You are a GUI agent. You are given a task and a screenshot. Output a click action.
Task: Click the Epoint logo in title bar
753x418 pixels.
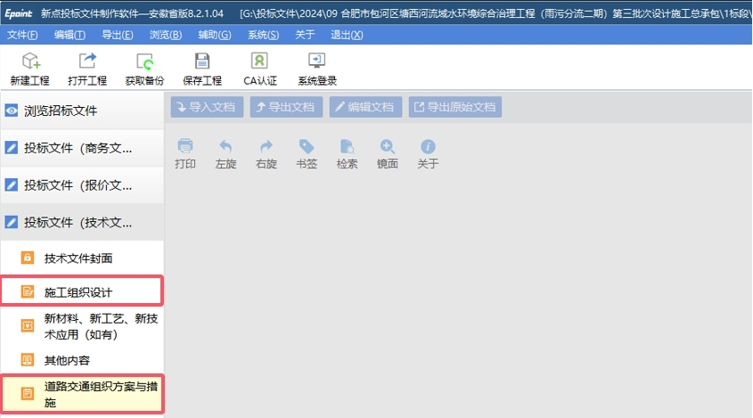(18, 13)
